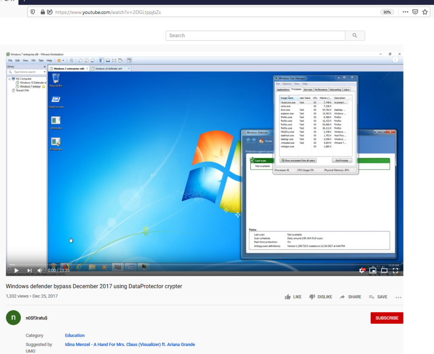Click Home in Windows Defender window
The height and width of the screenshot is (354, 434).
pyautogui.click(x=265, y=141)
